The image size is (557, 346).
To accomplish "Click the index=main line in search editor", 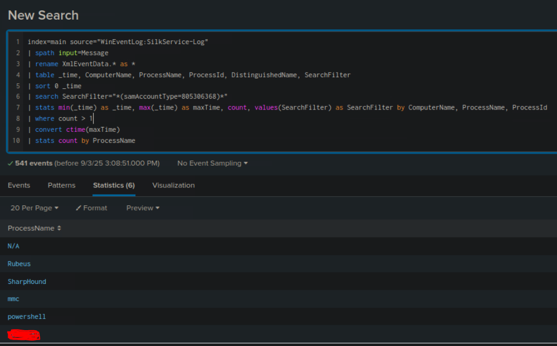I will click(x=118, y=42).
